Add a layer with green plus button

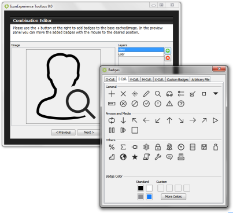point(168,51)
